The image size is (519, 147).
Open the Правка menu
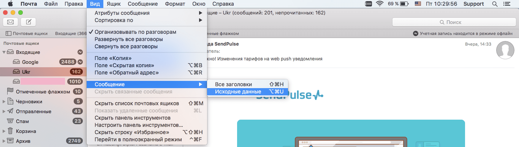(74, 4)
